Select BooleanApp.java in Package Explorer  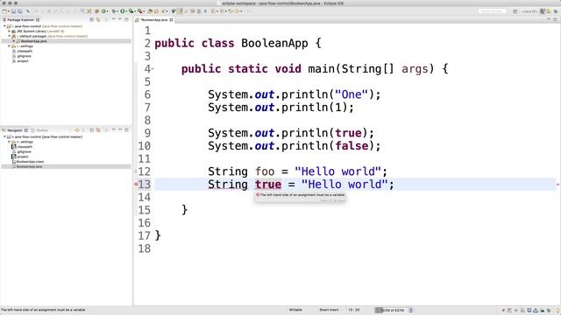click(x=33, y=41)
